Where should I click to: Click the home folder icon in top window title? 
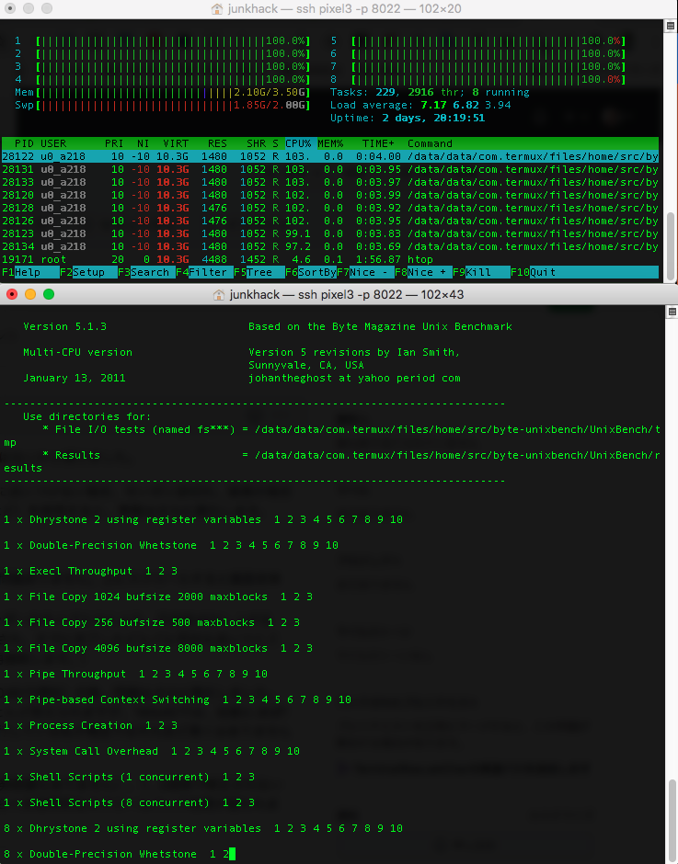pos(218,9)
